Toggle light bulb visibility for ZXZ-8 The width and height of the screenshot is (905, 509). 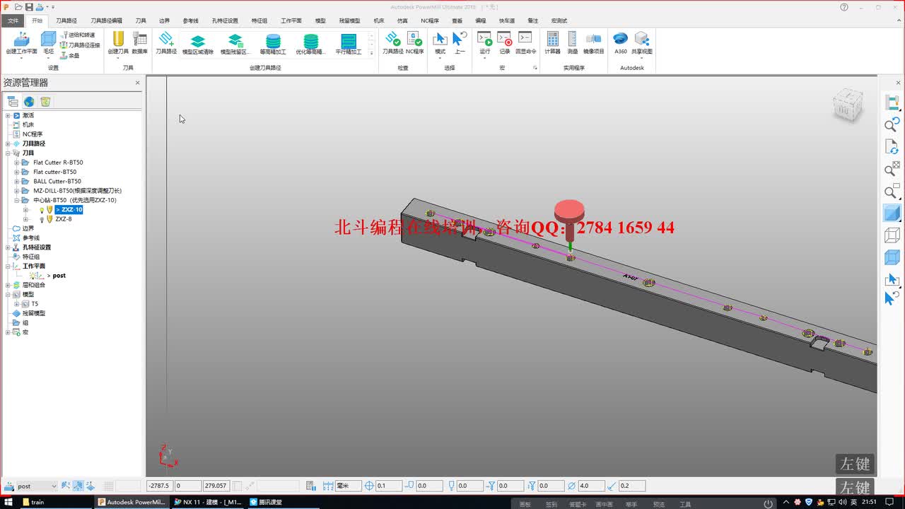pos(42,219)
